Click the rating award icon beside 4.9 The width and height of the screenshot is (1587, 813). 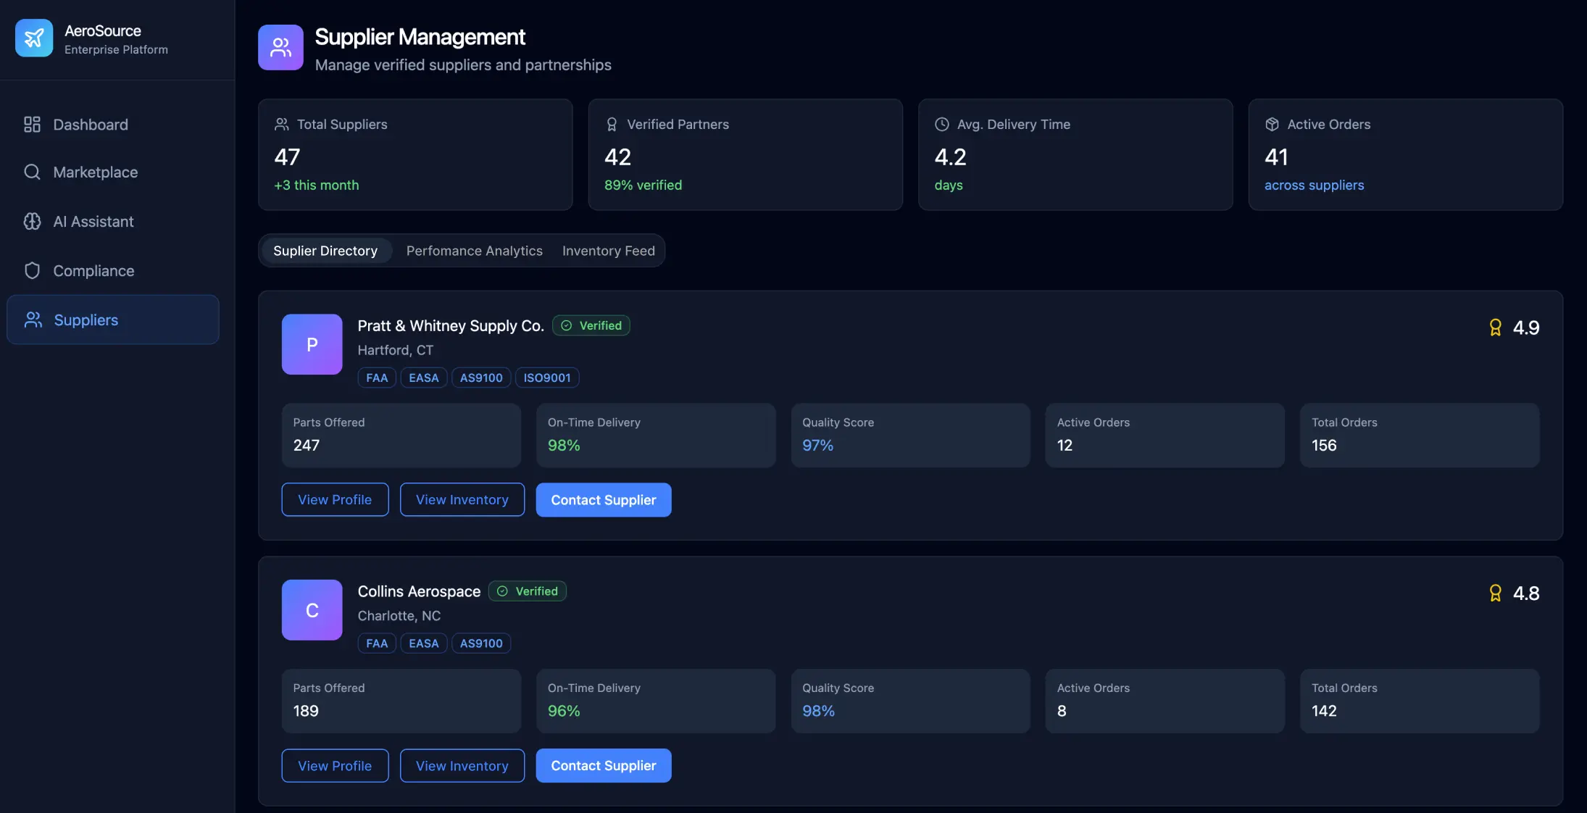[x=1495, y=328]
